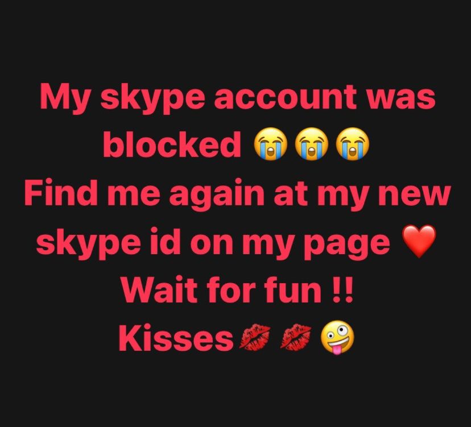Click the word "page" before the heart
This screenshot has height=427, width=471.
(x=347, y=244)
